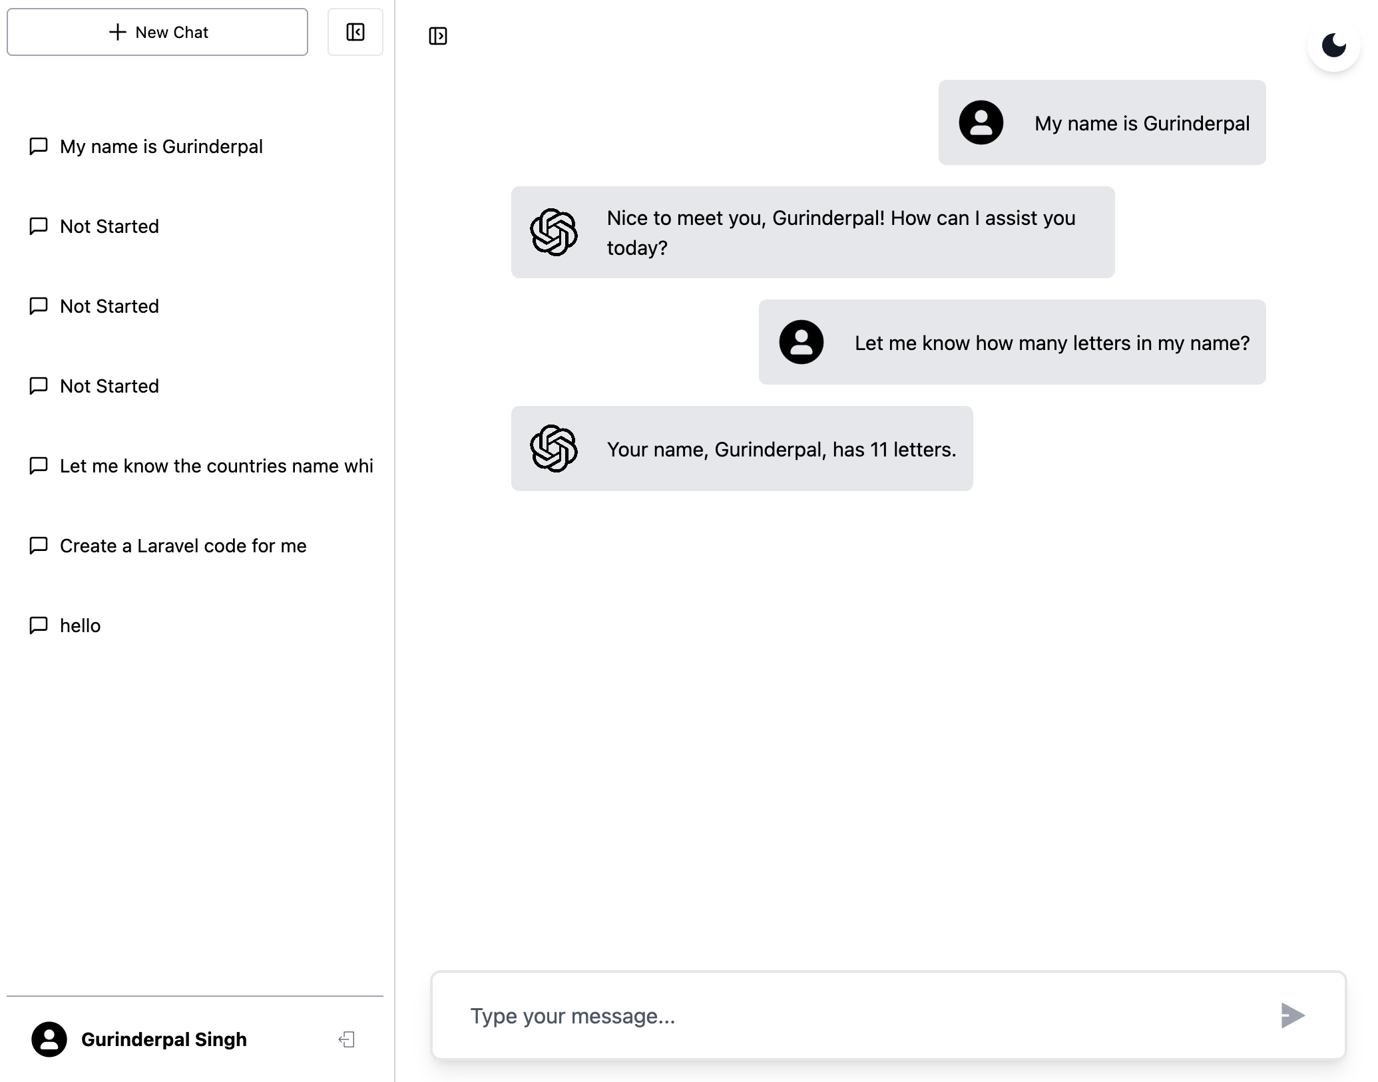Open 'Create a Laravel code for me' chat
Image resolution: width=1378 pixels, height=1082 pixels.
pyautogui.click(x=183, y=546)
